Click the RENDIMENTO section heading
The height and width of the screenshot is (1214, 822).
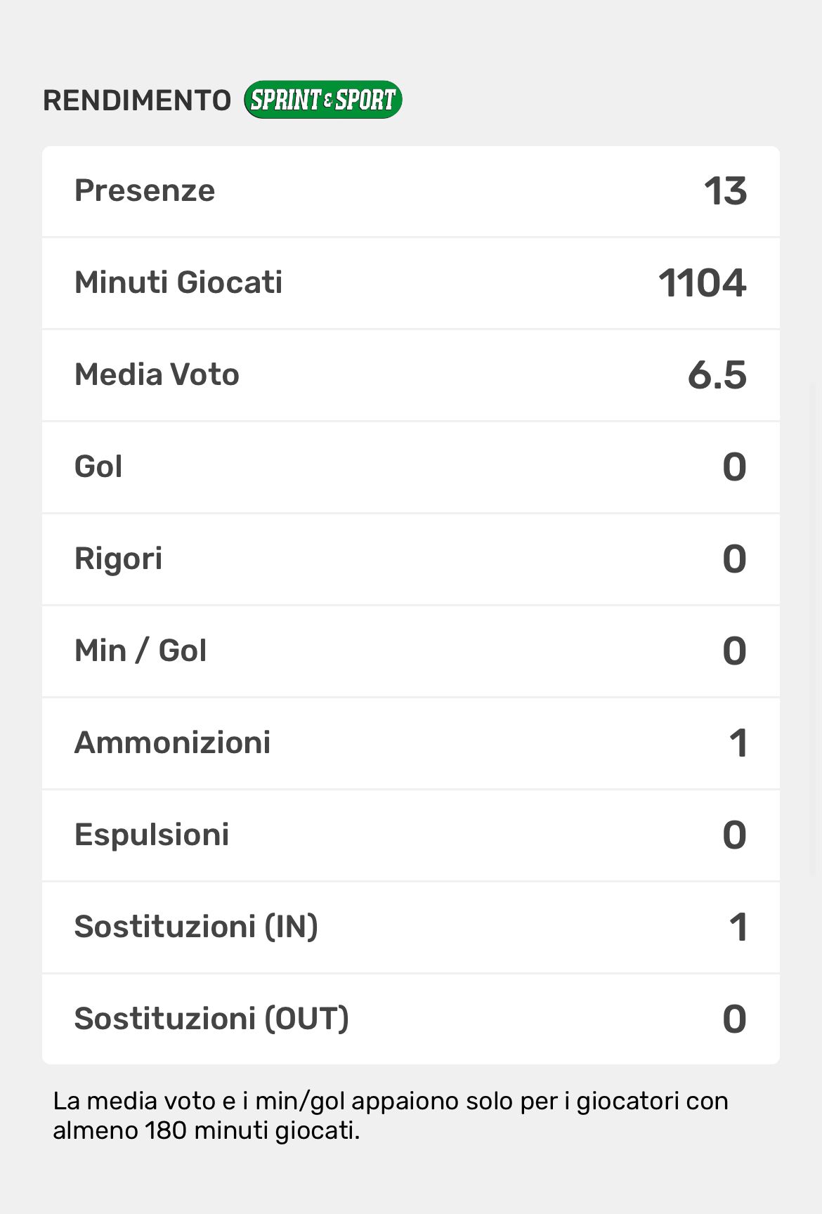[137, 100]
